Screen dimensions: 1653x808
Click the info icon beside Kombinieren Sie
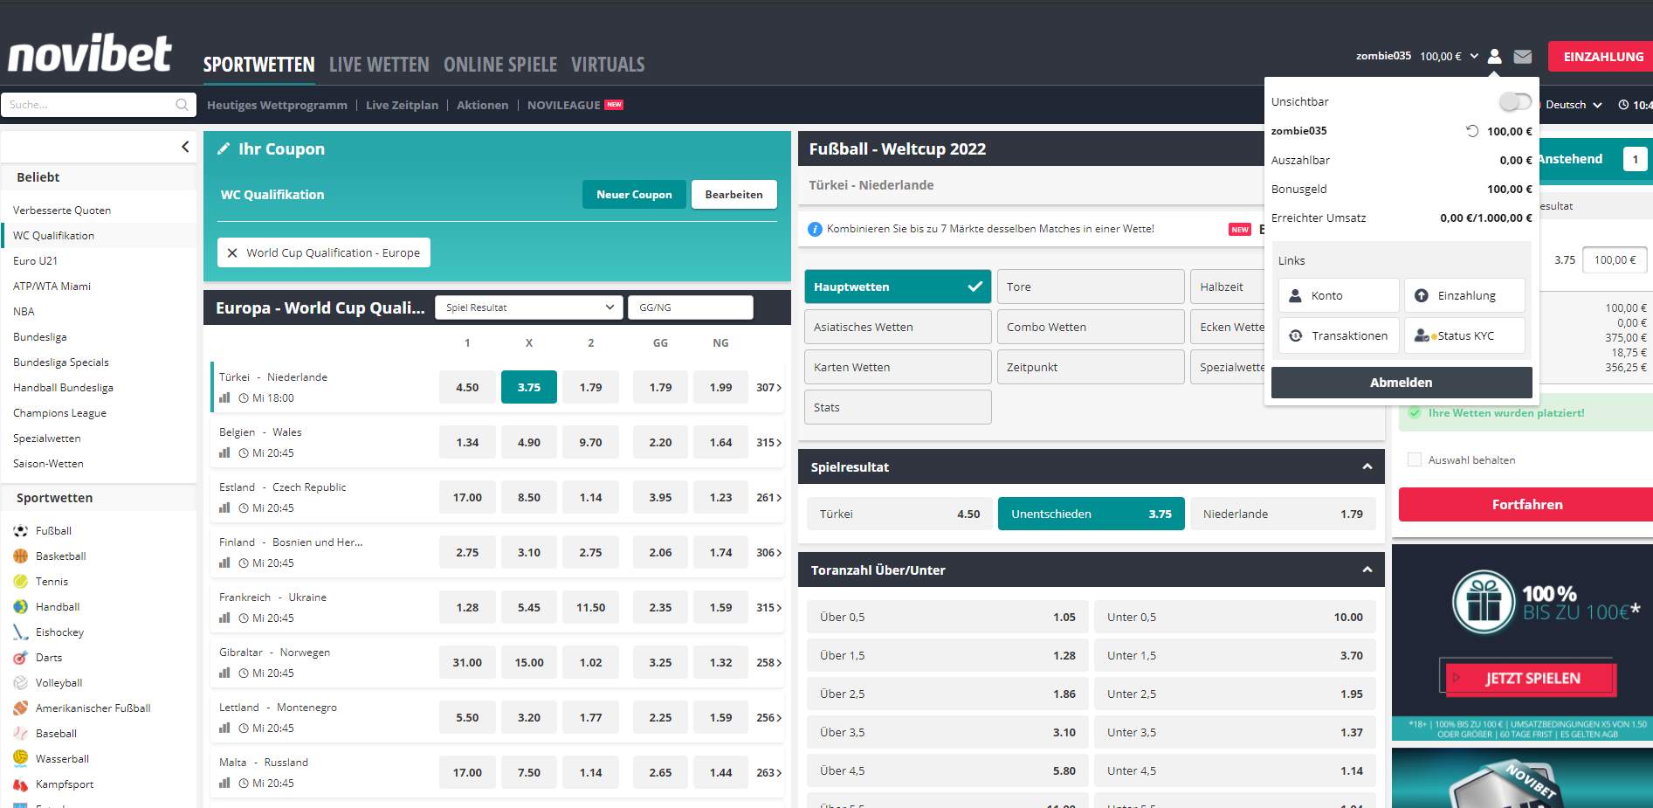point(815,229)
